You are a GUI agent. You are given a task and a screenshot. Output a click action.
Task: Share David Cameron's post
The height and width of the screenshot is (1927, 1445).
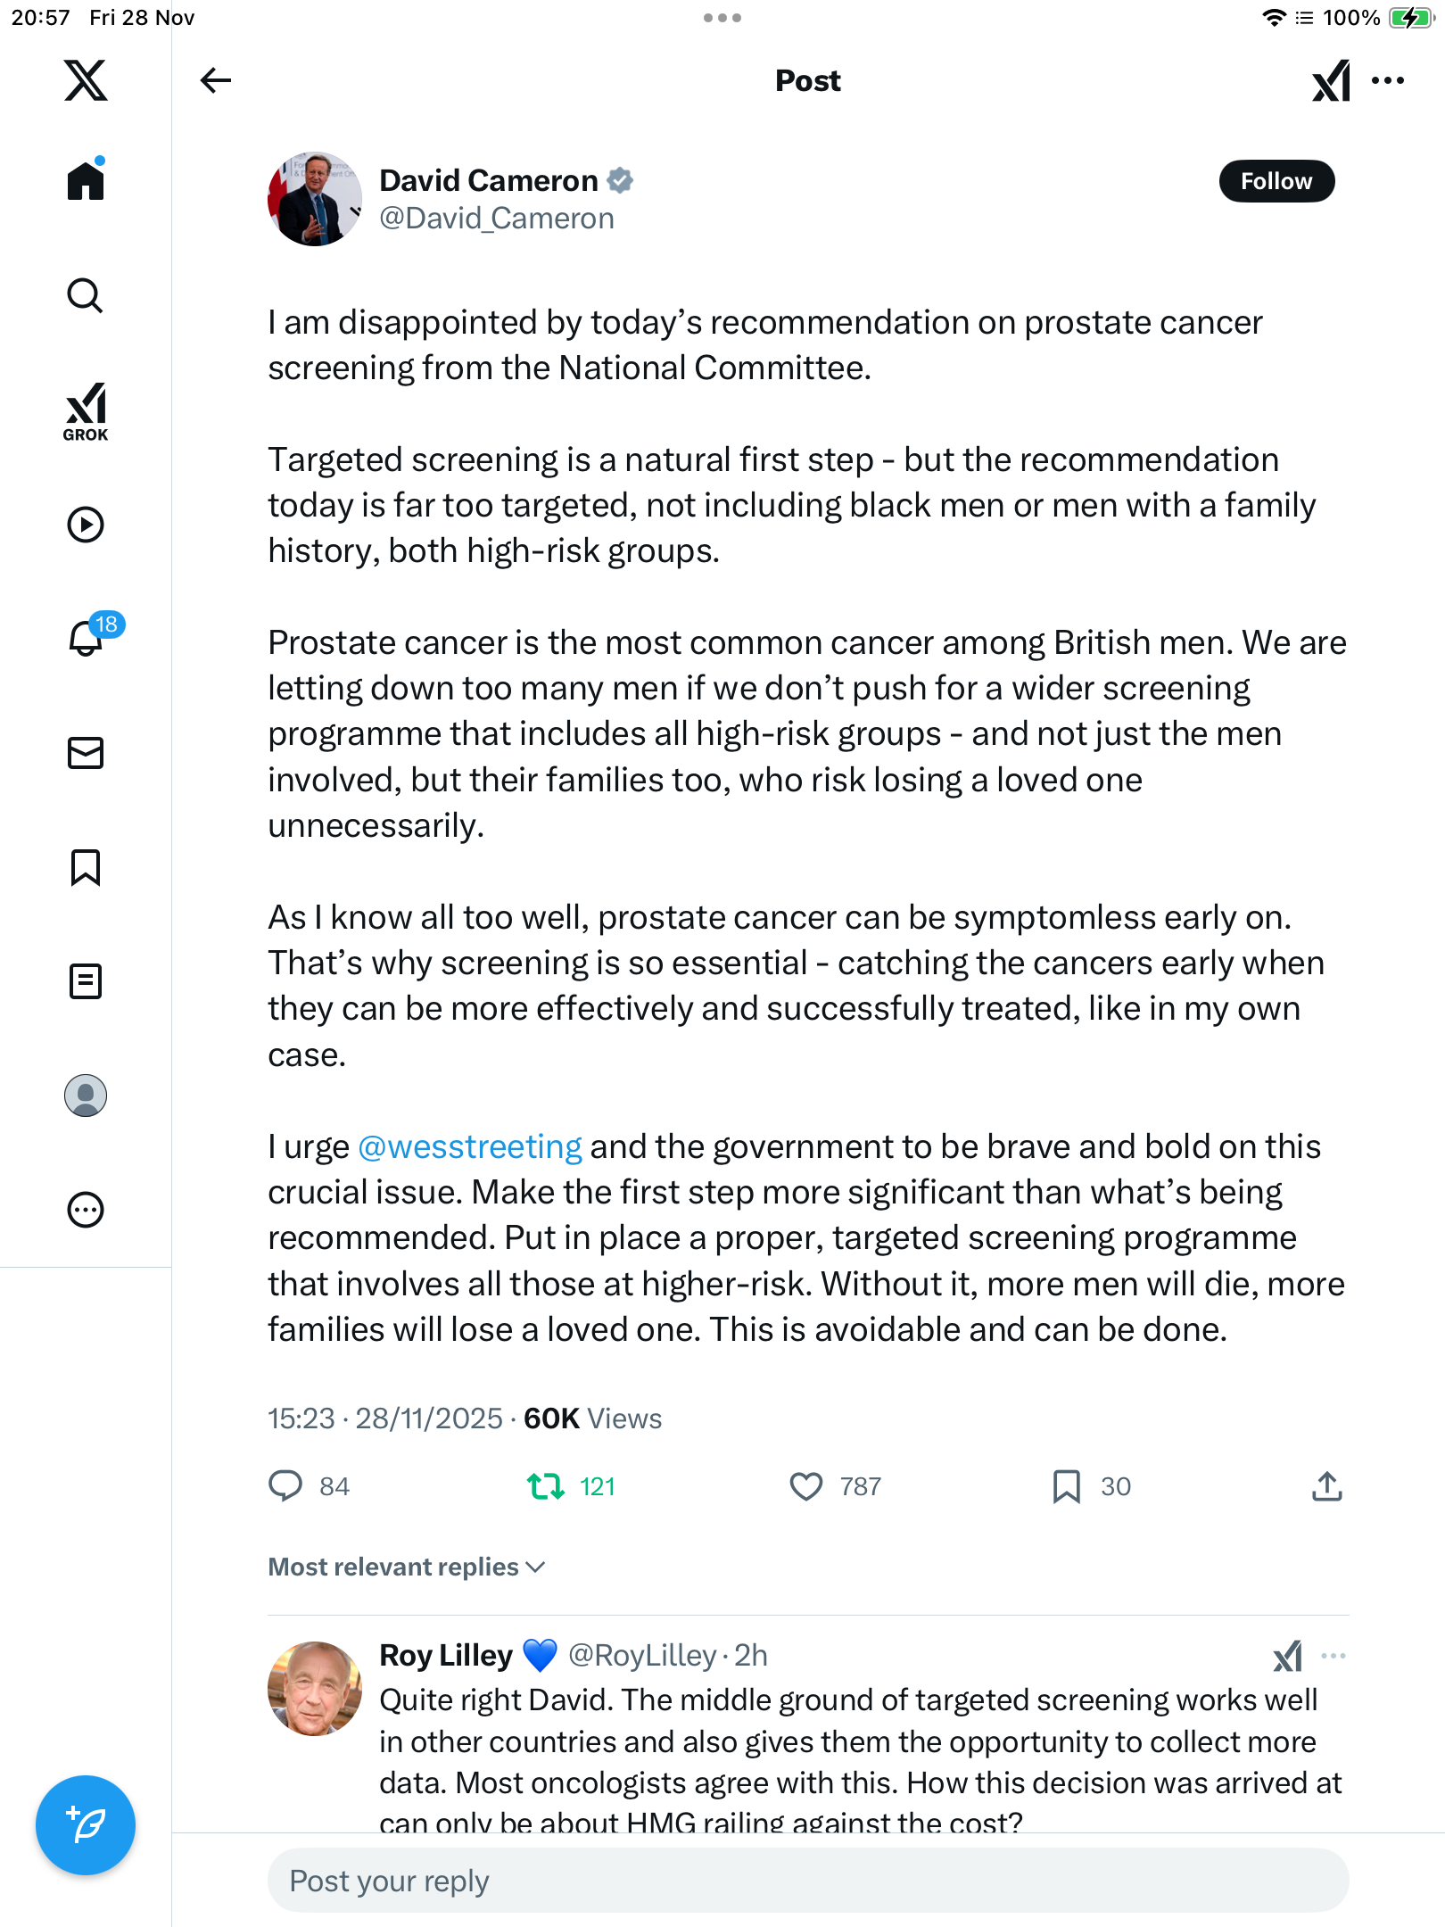tap(1326, 1486)
